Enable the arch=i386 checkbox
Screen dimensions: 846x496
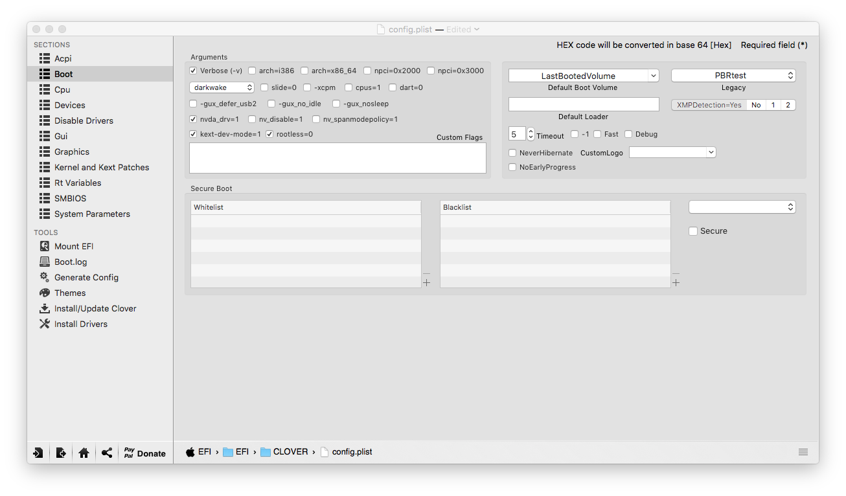click(252, 71)
